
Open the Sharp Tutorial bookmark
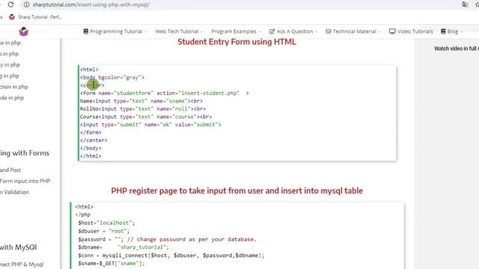[x=36, y=17]
